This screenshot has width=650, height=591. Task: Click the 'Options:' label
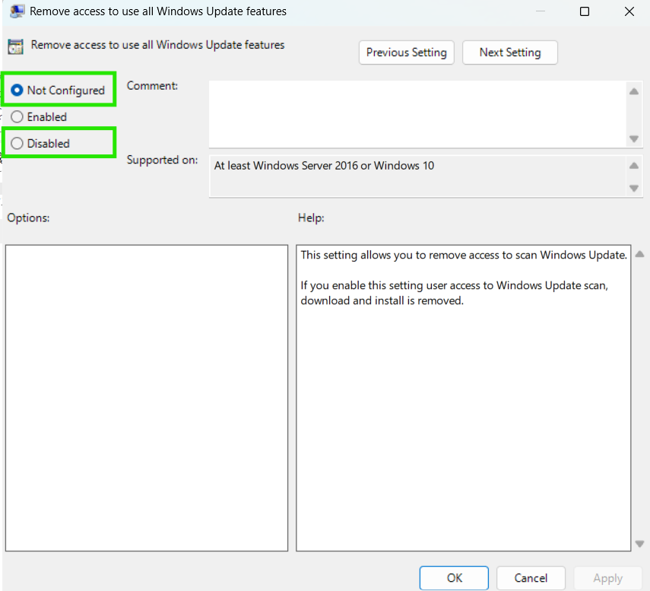pos(28,218)
